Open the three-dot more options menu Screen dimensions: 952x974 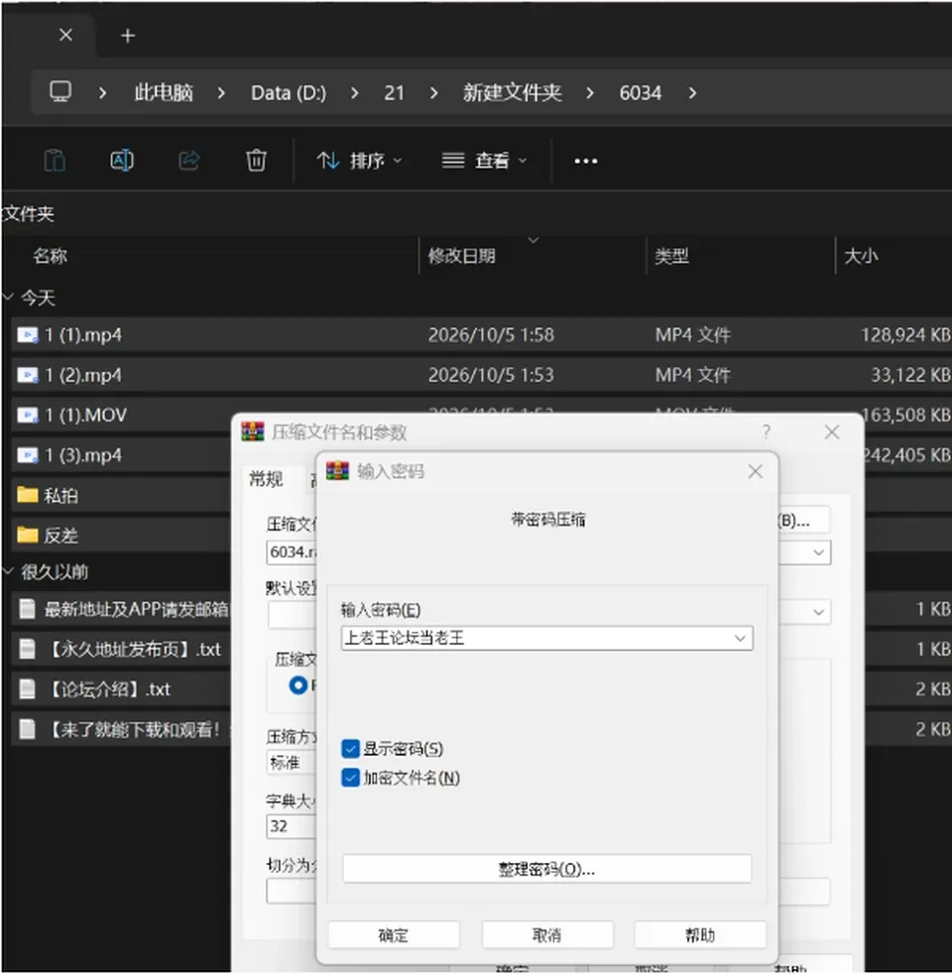[586, 161]
